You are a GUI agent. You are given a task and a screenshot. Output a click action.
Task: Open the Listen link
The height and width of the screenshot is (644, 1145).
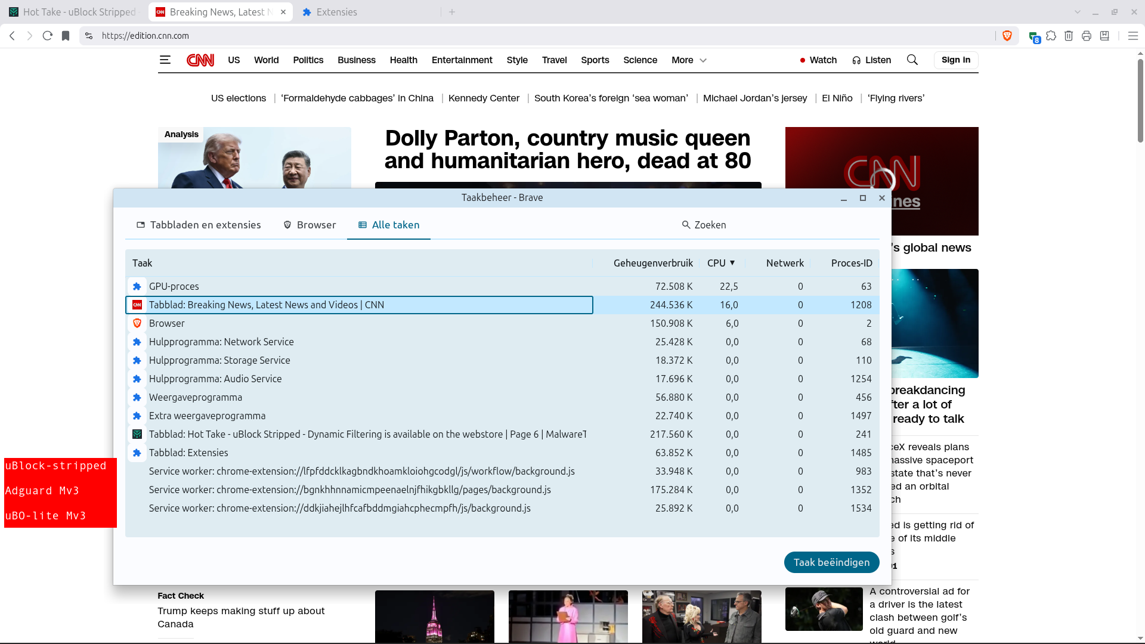(871, 60)
